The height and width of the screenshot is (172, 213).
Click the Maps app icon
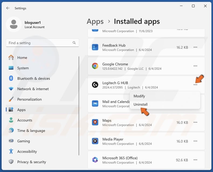click(95, 122)
